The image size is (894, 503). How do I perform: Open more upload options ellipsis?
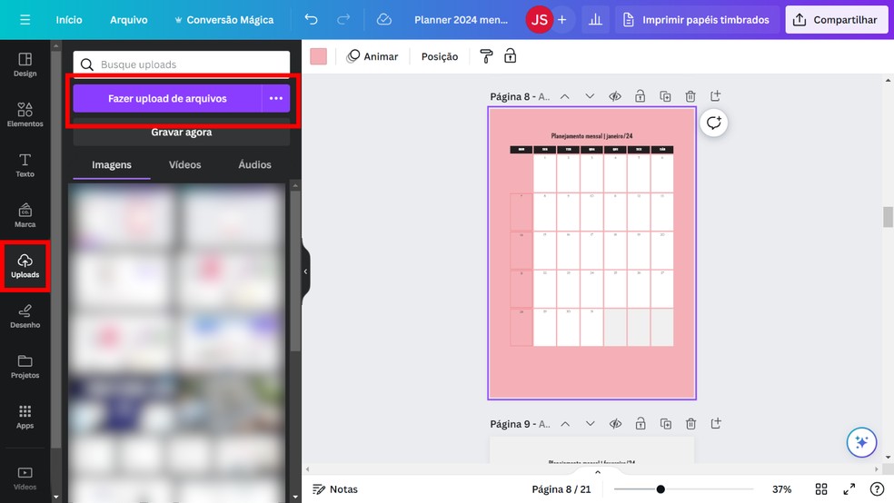click(x=276, y=99)
